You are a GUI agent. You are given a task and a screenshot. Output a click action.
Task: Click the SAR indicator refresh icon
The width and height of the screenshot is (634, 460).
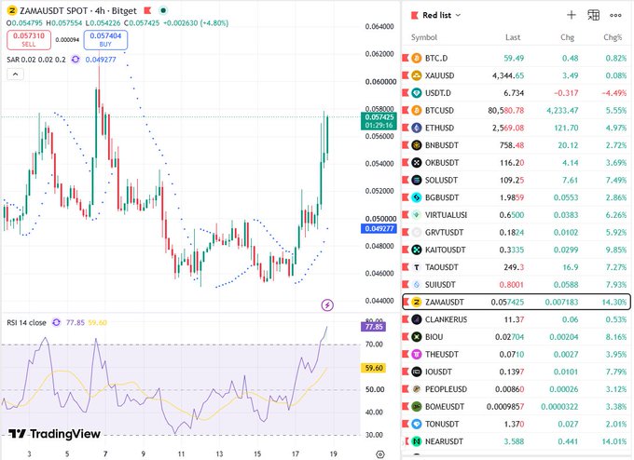coord(76,60)
